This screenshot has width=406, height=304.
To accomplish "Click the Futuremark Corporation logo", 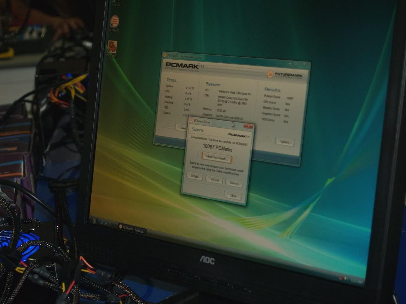I will (285, 75).
